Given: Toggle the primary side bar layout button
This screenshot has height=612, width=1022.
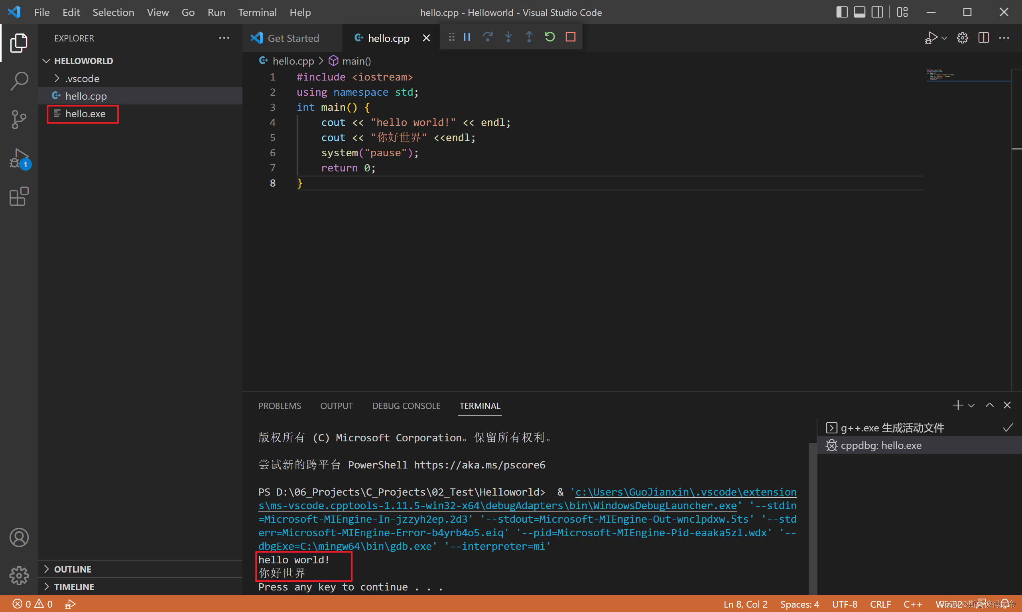Looking at the screenshot, I should (842, 12).
